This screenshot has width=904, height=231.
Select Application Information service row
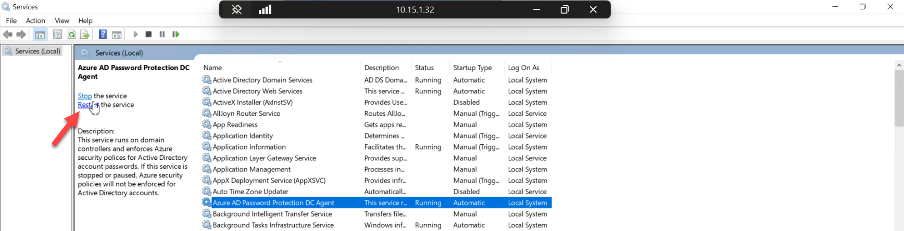376,147
